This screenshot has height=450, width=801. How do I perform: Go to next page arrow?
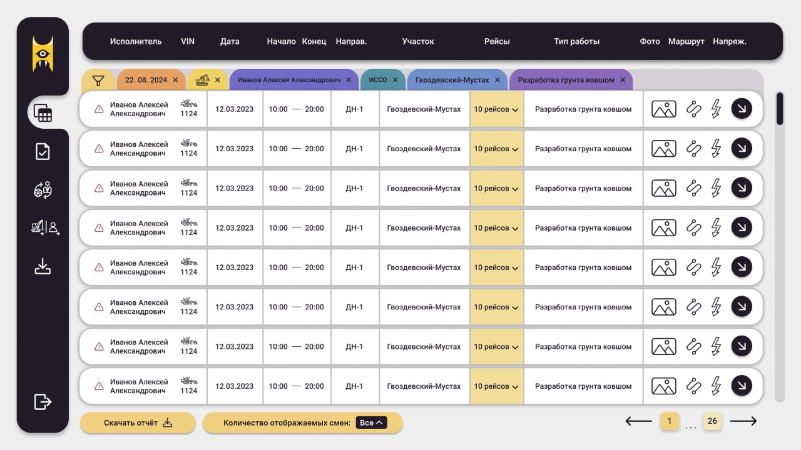tap(743, 421)
